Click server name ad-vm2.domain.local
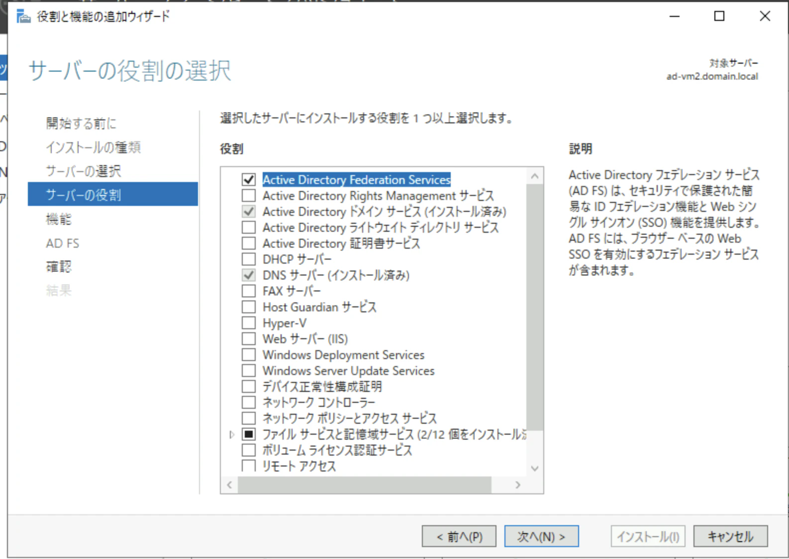The height and width of the screenshot is (559, 789). (x=712, y=77)
